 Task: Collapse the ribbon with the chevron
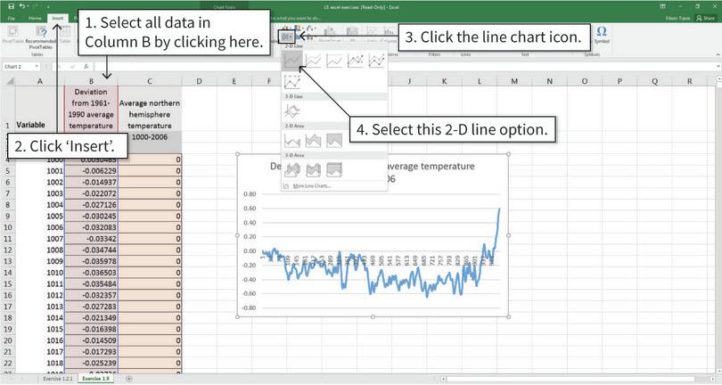(717, 54)
